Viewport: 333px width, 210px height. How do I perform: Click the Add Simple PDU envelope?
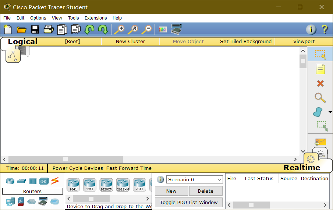click(320, 142)
